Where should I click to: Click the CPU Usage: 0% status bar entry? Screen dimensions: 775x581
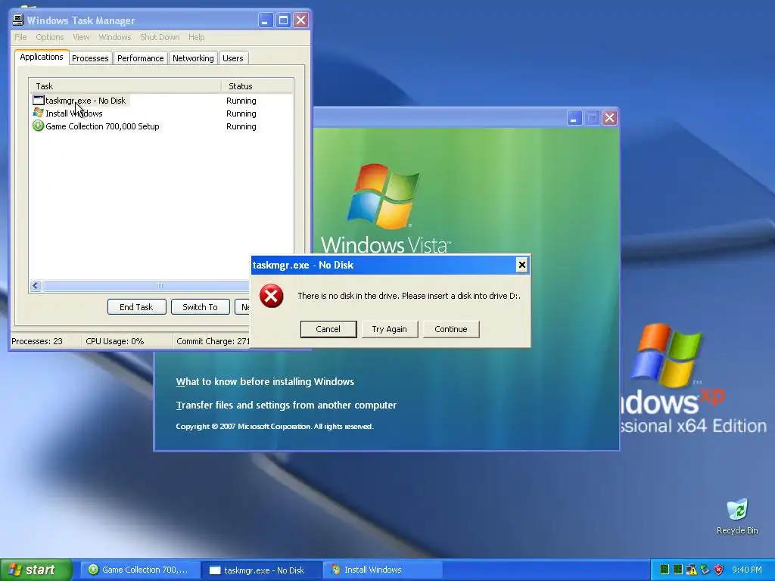[x=126, y=341]
